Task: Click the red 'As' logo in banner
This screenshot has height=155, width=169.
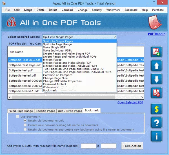Action: coord(12,22)
